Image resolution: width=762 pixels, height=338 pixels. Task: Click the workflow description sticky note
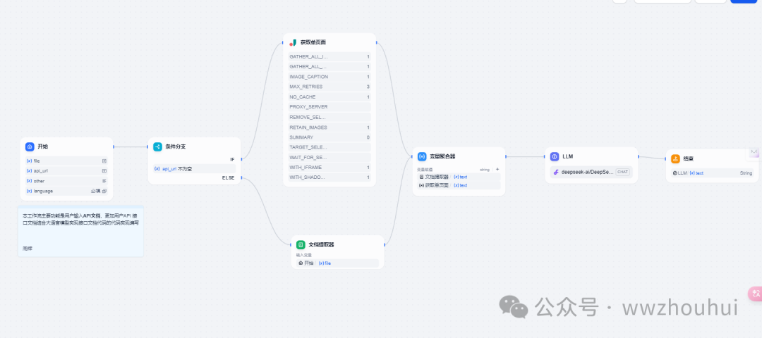tap(80, 230)
